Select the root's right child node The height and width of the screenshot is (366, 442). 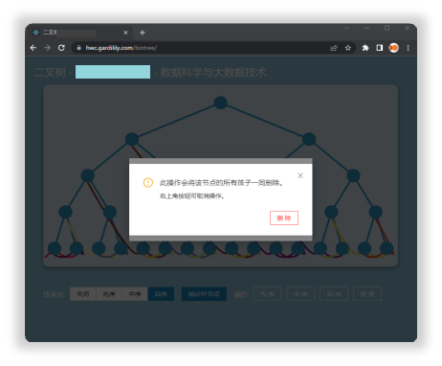tap(309, 139)
